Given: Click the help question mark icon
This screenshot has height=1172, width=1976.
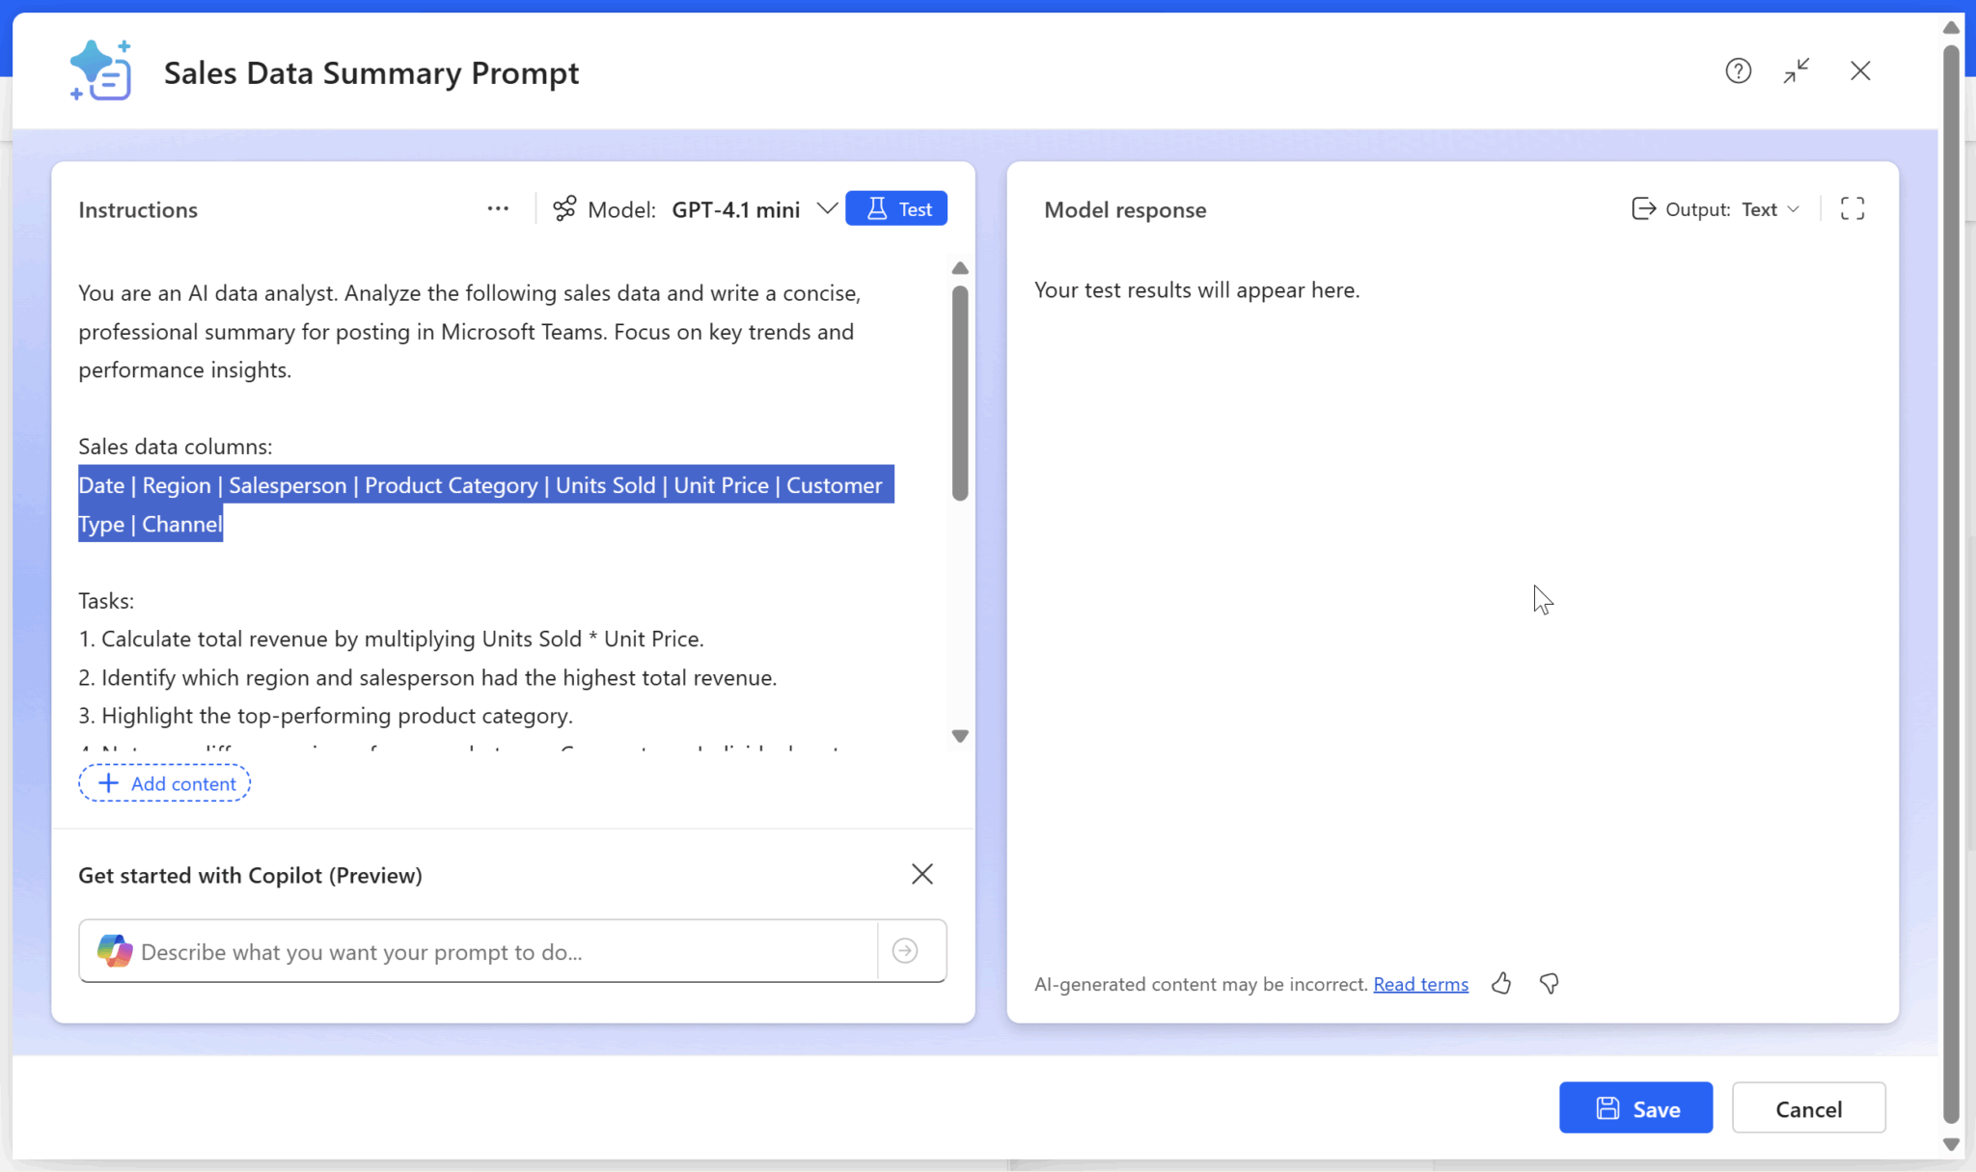Looking at the screenshot, I should pyautogui.click(x=1738, y=71).
